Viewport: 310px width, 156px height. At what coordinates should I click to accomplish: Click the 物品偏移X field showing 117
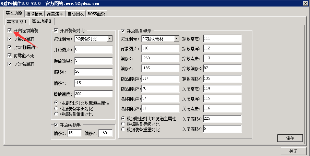[160, 79]
